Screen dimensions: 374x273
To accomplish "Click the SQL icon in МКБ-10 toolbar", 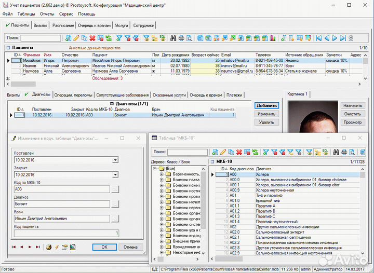I will (x=324, y=152).
